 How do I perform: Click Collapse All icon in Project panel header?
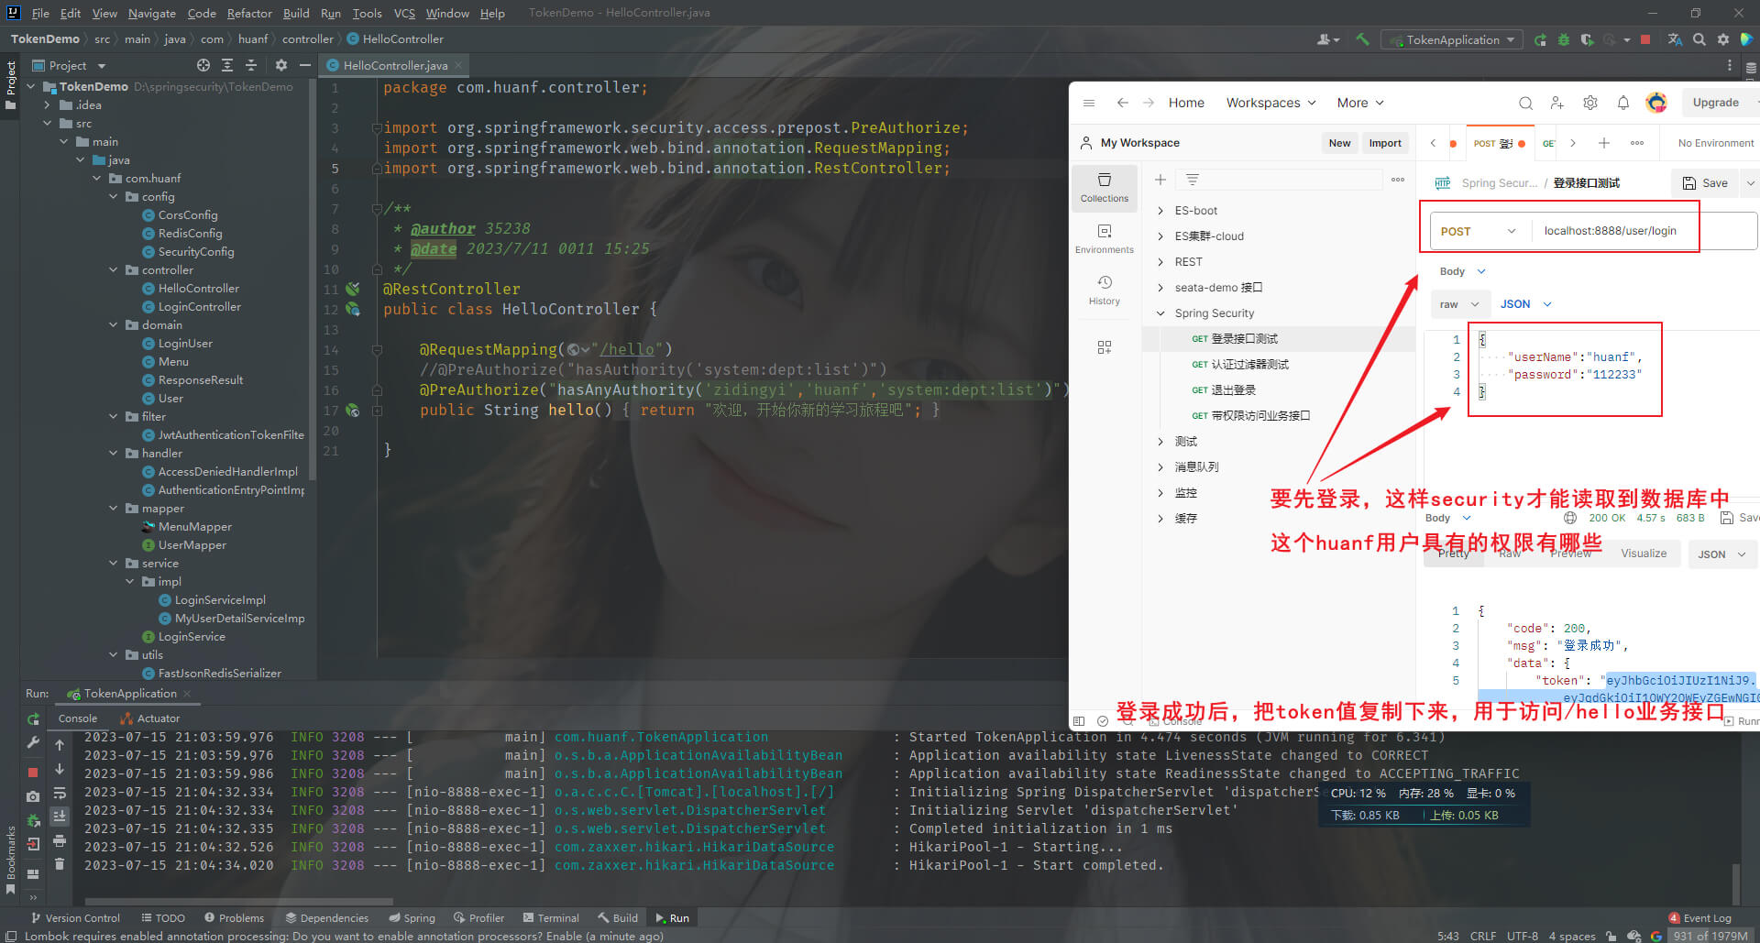pos(251,65)
